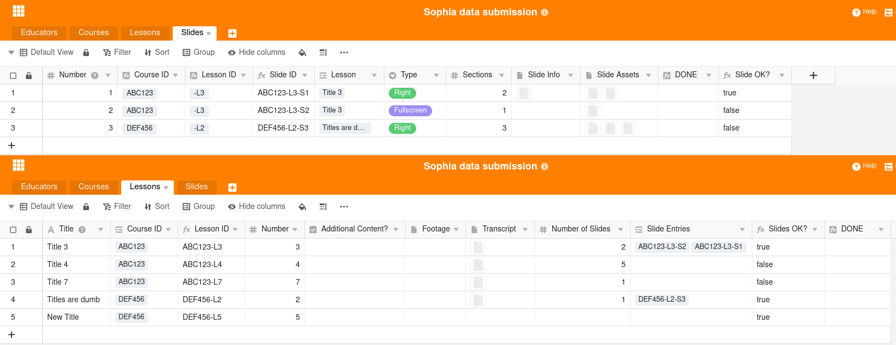This screenshot has height=345, width=896.
Task: Open the row color paint bucket above Slides table
Action: (302, 53)
